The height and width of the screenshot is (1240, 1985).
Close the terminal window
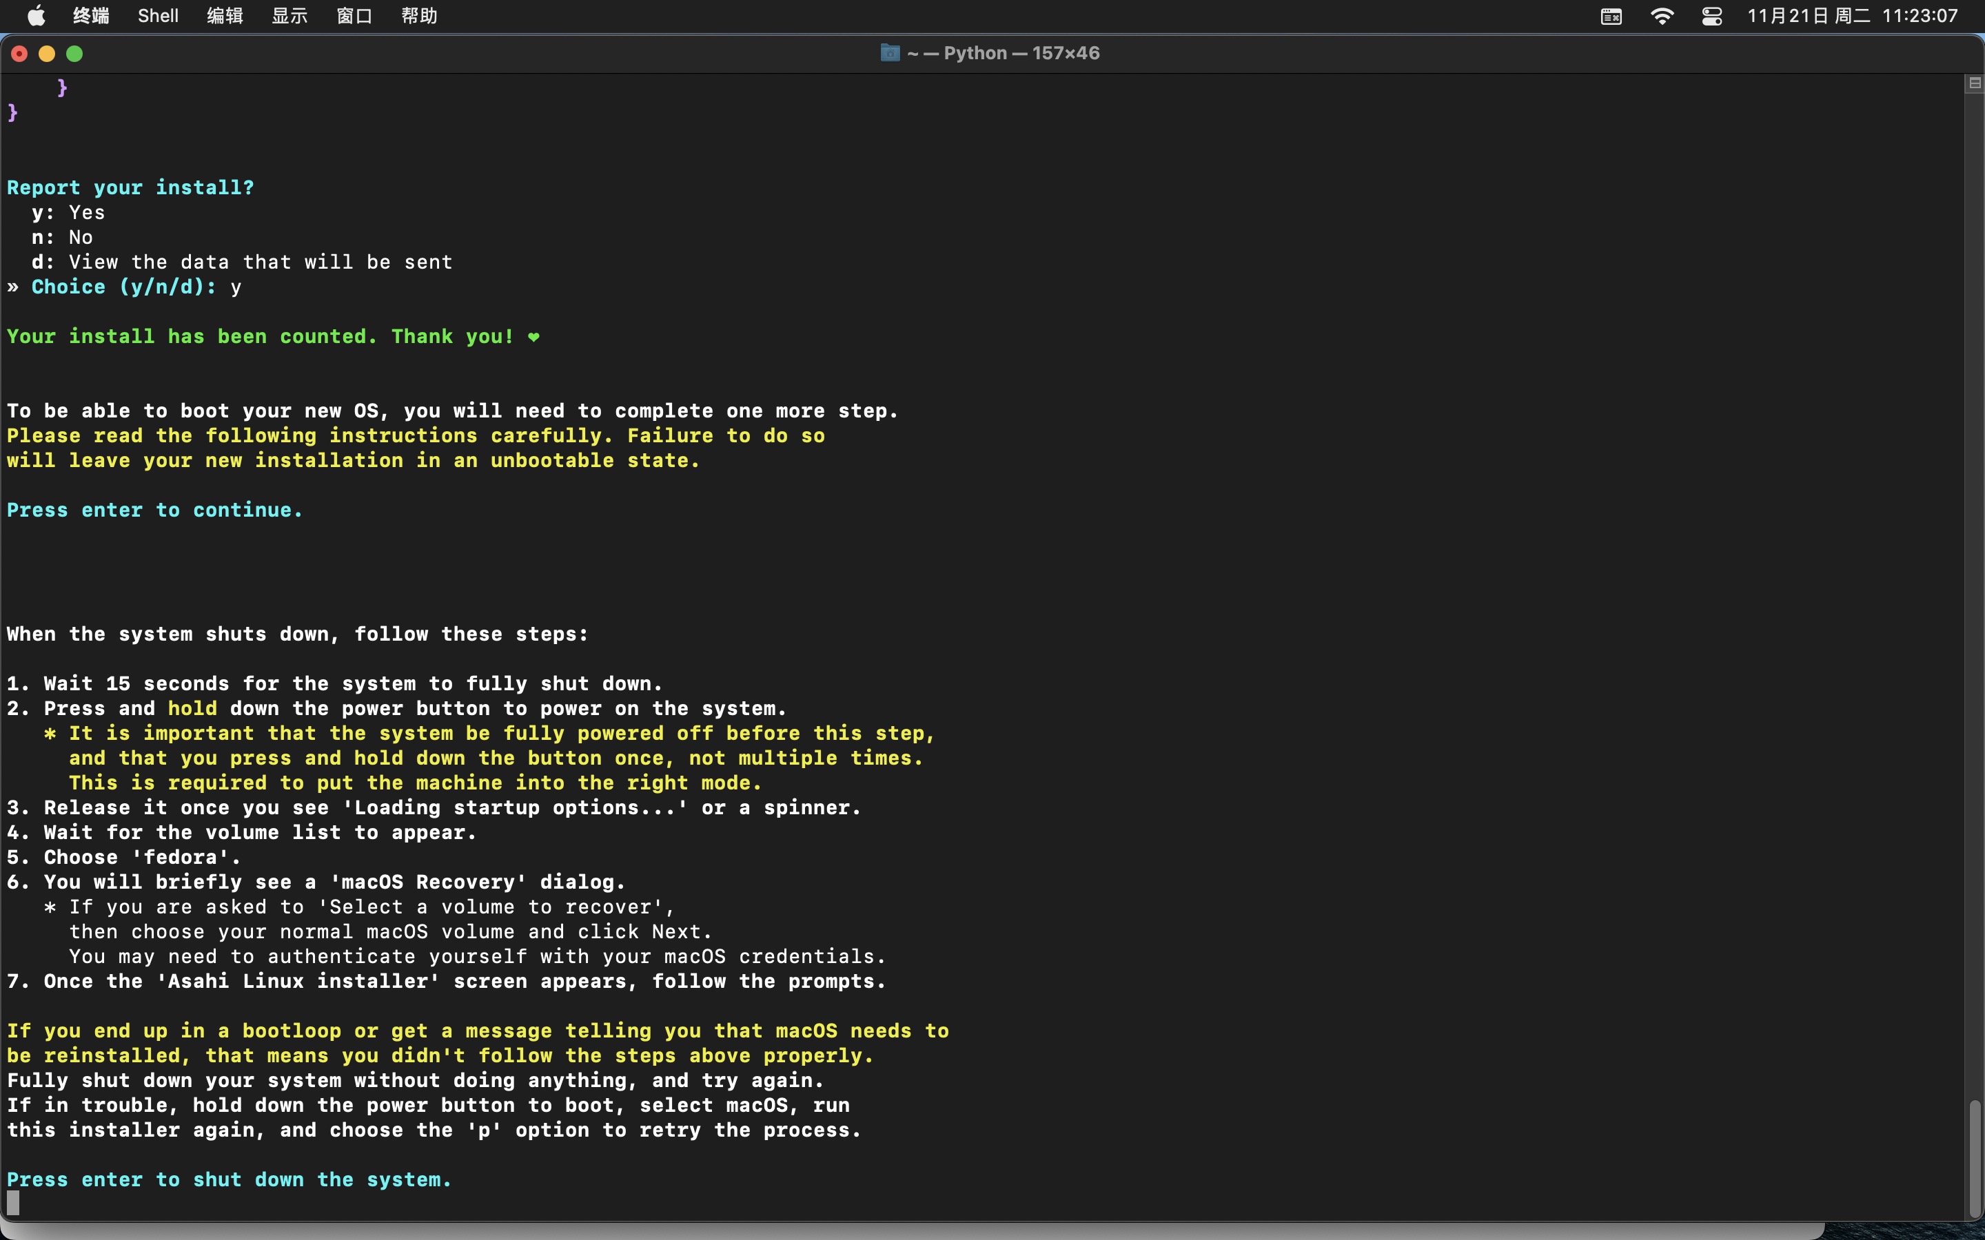point(20,53)
